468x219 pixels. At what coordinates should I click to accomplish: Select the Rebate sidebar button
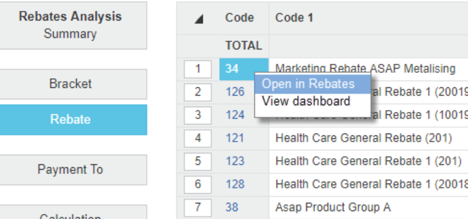pos(72,120)
